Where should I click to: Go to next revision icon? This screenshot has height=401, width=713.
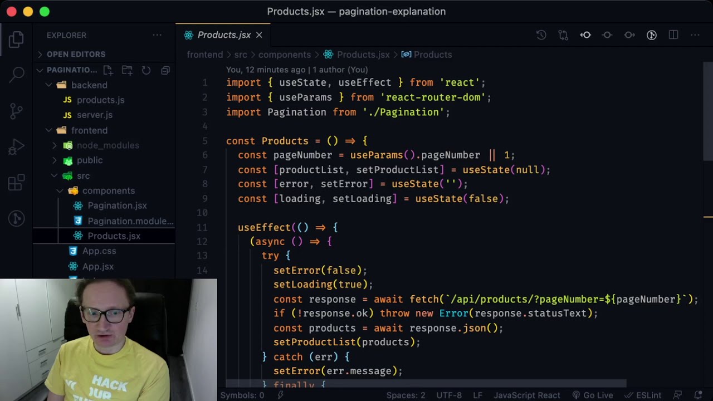click(629, 35)
